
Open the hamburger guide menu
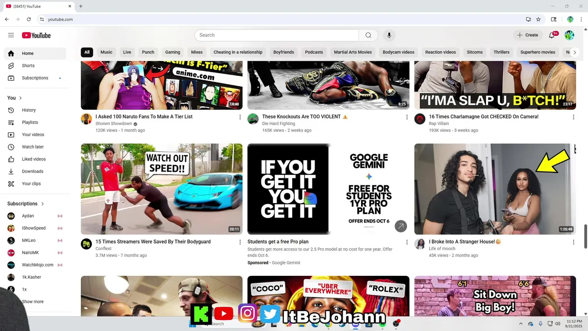(11, 35)
